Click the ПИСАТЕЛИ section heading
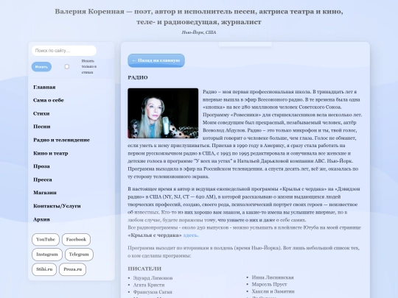The height and width of the screenshot is (298, 398). pyautogui.click(x=144, y=269)
